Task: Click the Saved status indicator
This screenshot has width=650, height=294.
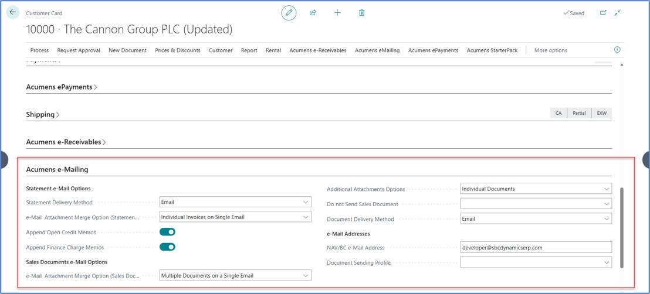Action: [573, 13]
